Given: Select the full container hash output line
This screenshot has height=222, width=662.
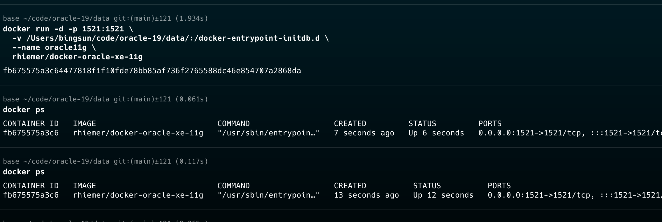Looking at the screenshot, I should [x=152, y=71].
